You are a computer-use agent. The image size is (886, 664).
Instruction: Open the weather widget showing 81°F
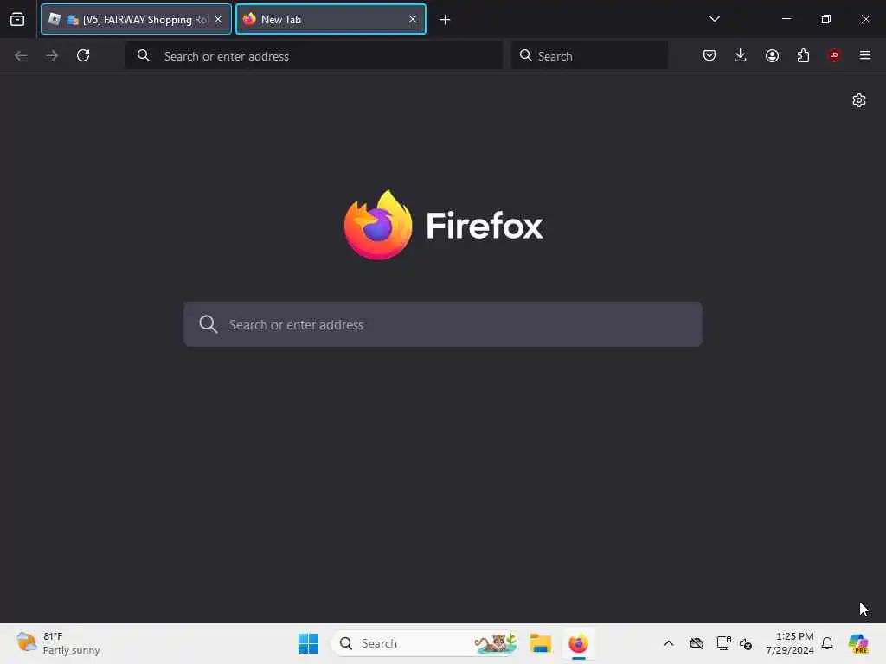58,643
